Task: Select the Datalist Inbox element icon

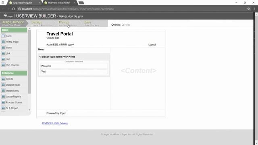Action: click(x=3, y=85)
